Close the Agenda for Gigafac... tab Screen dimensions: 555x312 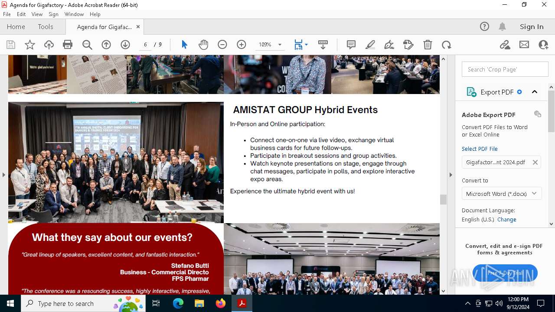pos(138,26)
